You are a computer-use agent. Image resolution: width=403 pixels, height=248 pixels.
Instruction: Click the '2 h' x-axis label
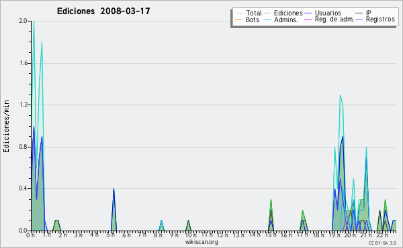click(x=62, y=235)
